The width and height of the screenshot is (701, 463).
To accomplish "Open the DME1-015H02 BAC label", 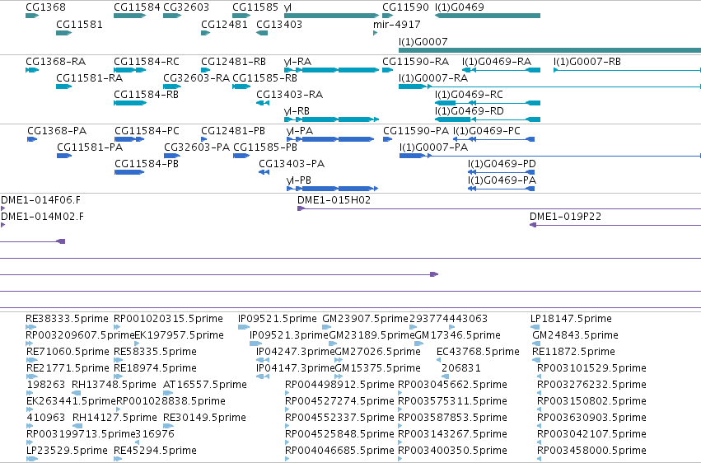I will point(334,200).
